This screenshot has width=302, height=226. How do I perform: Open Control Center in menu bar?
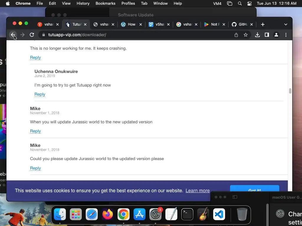coord(250,4)
